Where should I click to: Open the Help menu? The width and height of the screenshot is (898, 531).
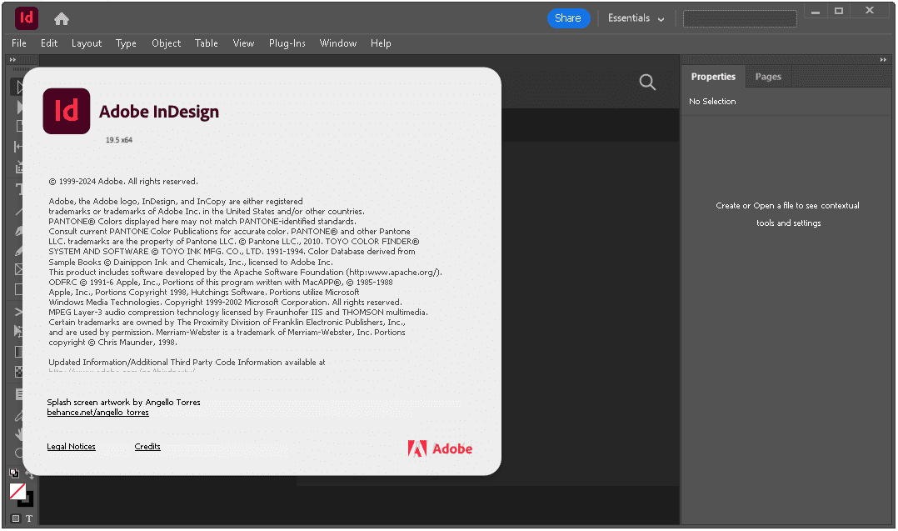pos(381,43)
